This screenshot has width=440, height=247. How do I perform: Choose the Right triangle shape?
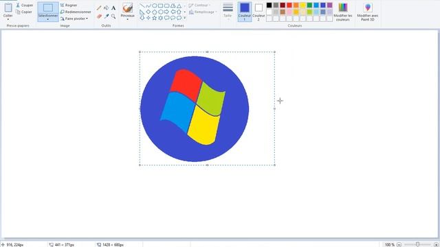pyautogui.click(x=142, y=12)
